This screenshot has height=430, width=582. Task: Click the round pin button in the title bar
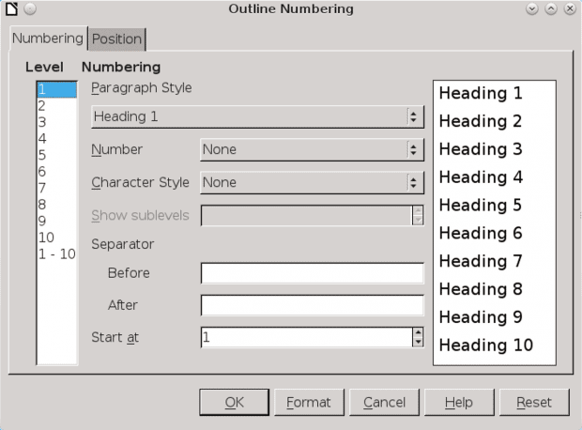tap(30, 8)
